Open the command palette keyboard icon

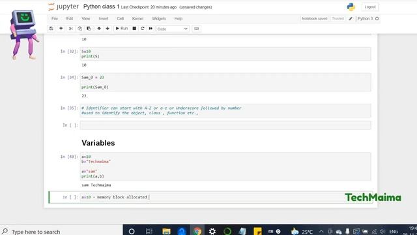coord(196,29)
